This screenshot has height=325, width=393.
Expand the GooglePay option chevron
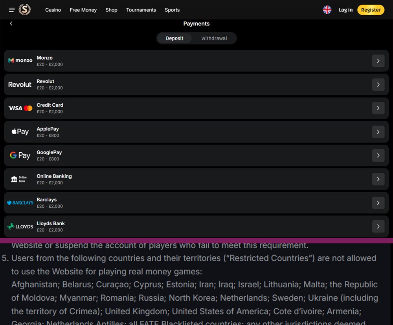[378, 155]
